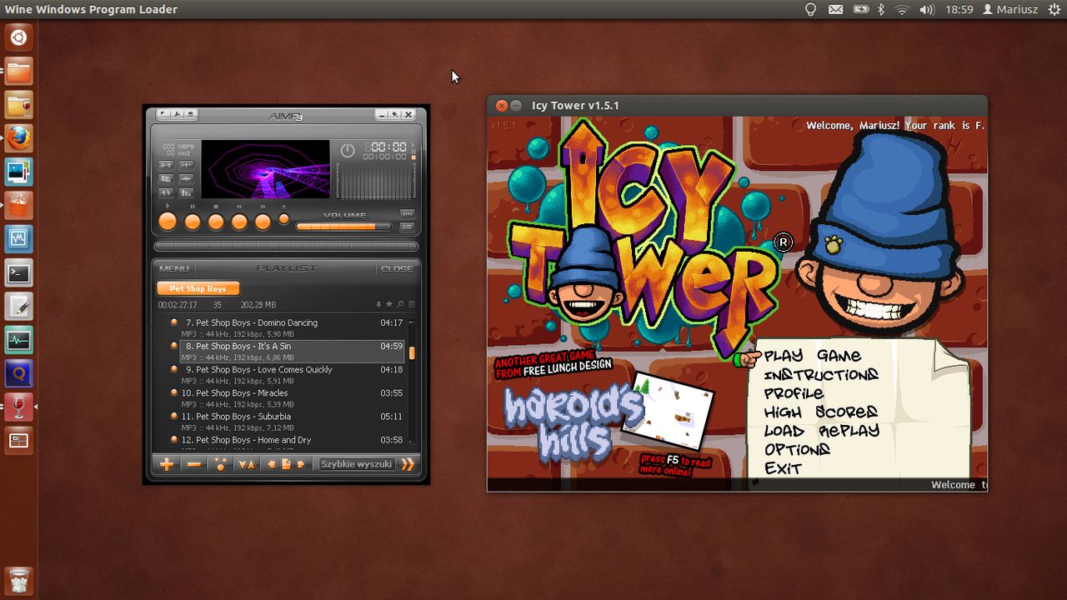The image size is (1067, 600).
Task: Click the equalizer toggle above playlist button
Action: pyautogui.click(x=408, y=214)
